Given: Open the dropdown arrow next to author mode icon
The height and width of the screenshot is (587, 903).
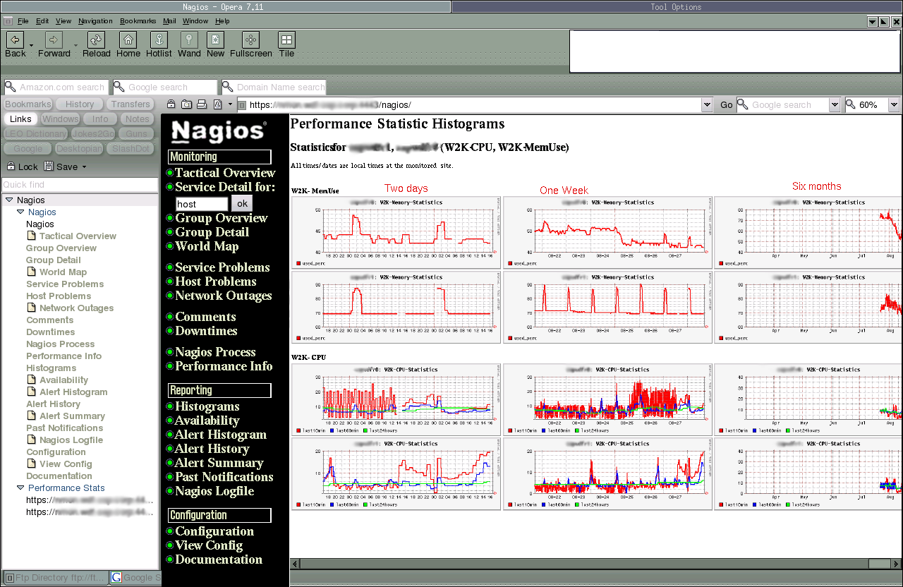Looking at the screenshot, I should 229,104.
